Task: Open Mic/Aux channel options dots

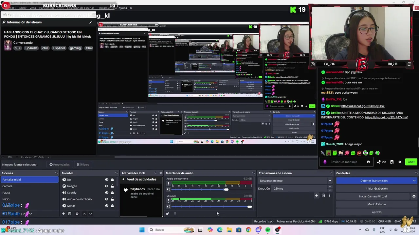Action: 169,200
